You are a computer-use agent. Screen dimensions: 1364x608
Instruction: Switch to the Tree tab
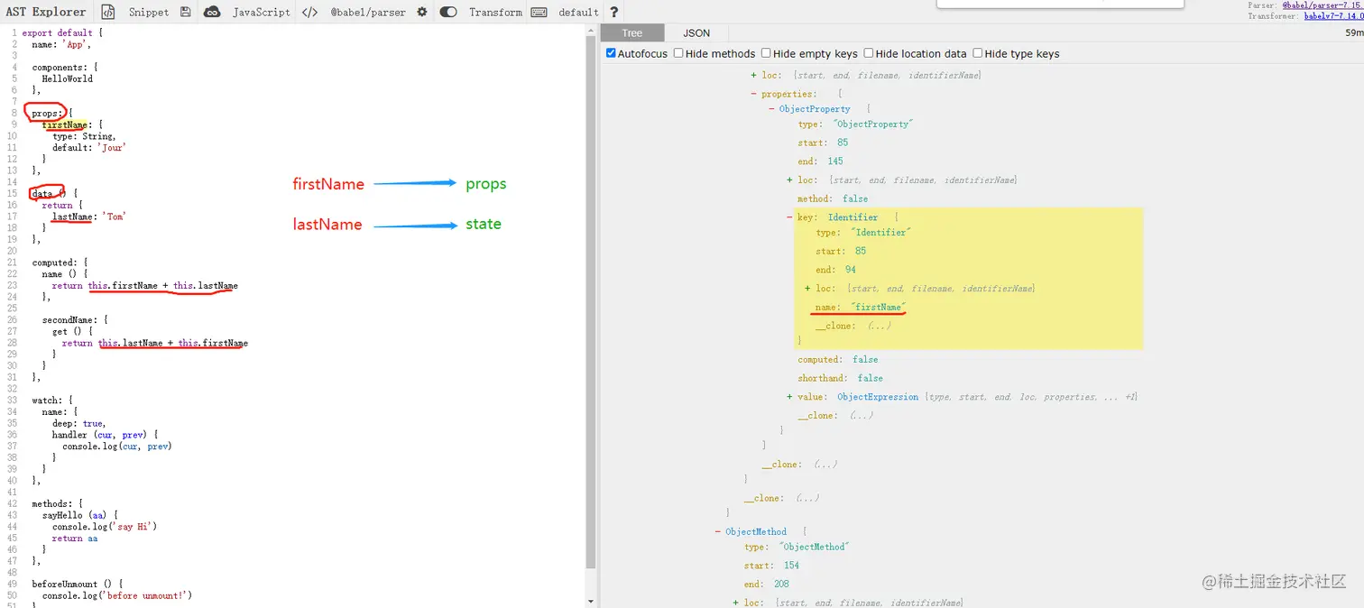[x=632, y=32]
